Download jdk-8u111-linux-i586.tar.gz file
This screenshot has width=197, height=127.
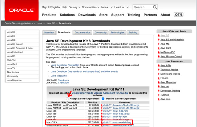[116, 114]
